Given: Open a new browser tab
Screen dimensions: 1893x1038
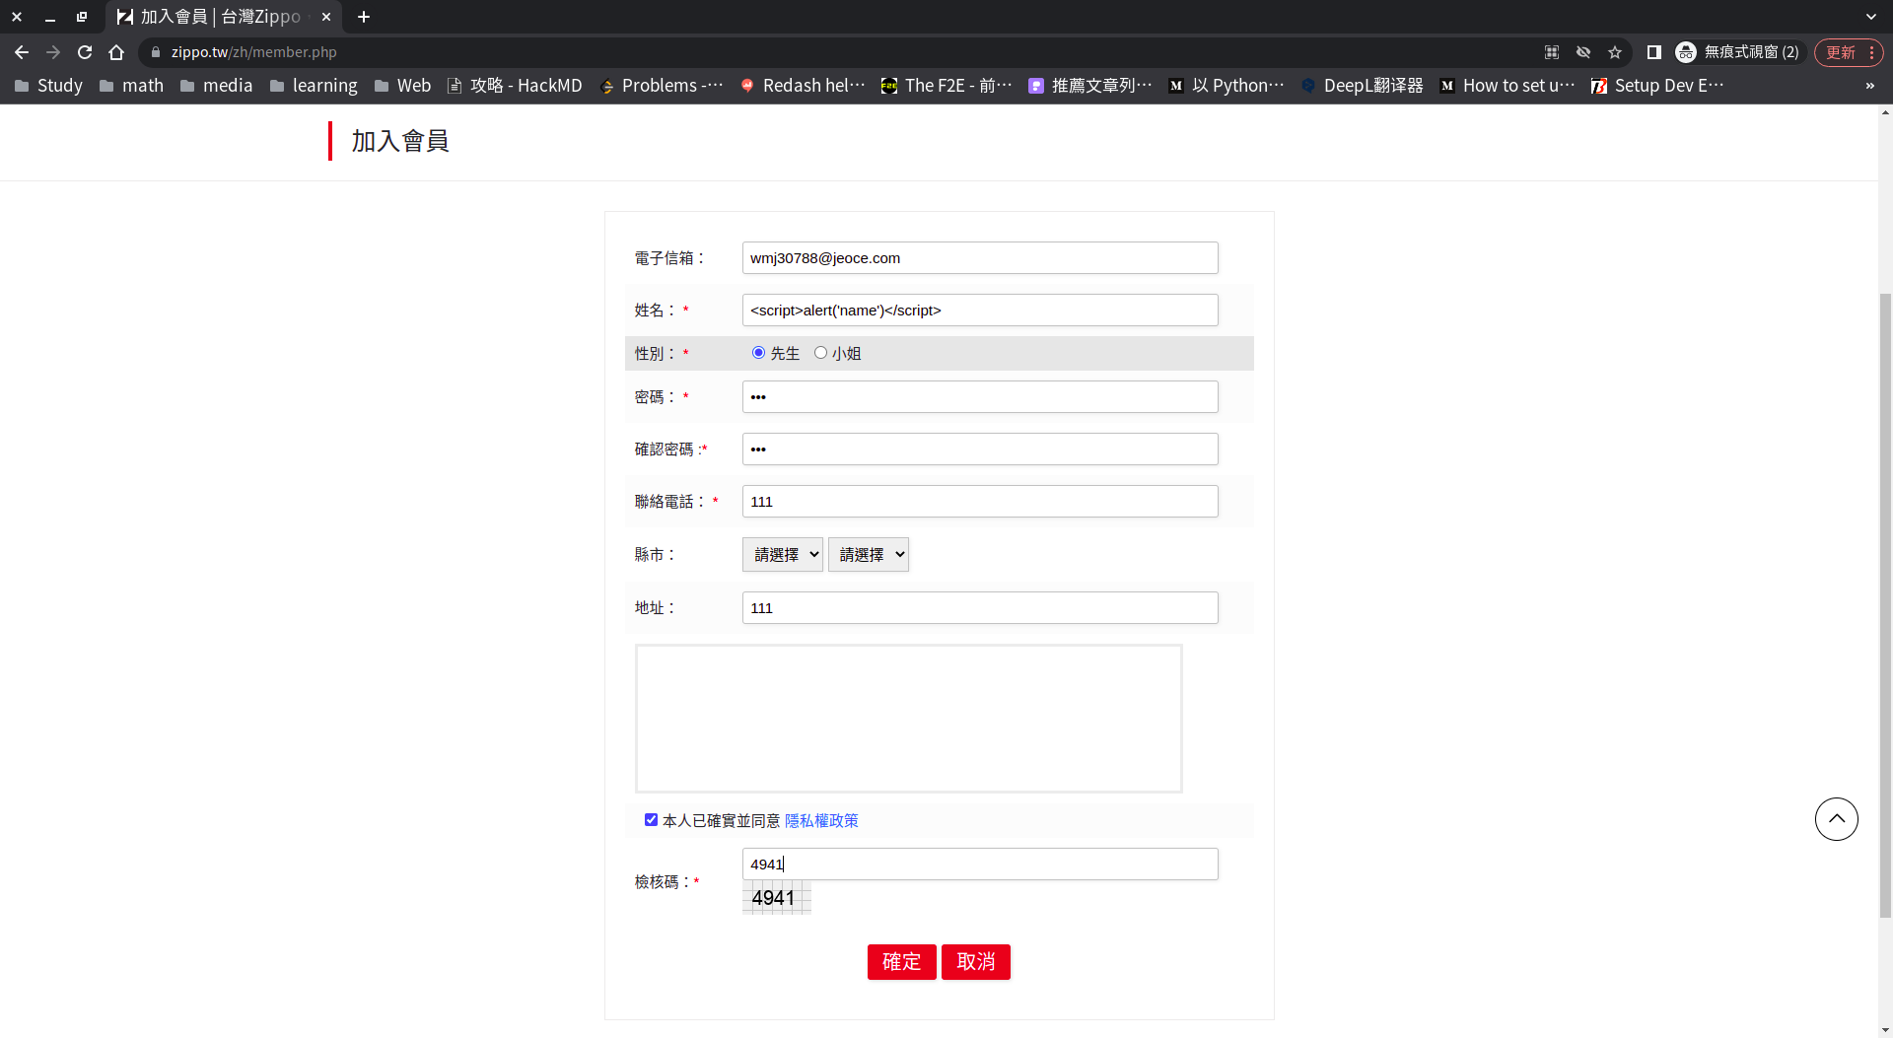Looking at the screenshot, I should [x=364, y=17].
